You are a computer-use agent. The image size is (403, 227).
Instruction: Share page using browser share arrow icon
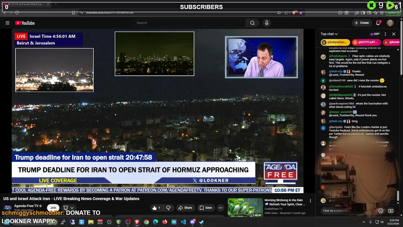coord(286,13)
